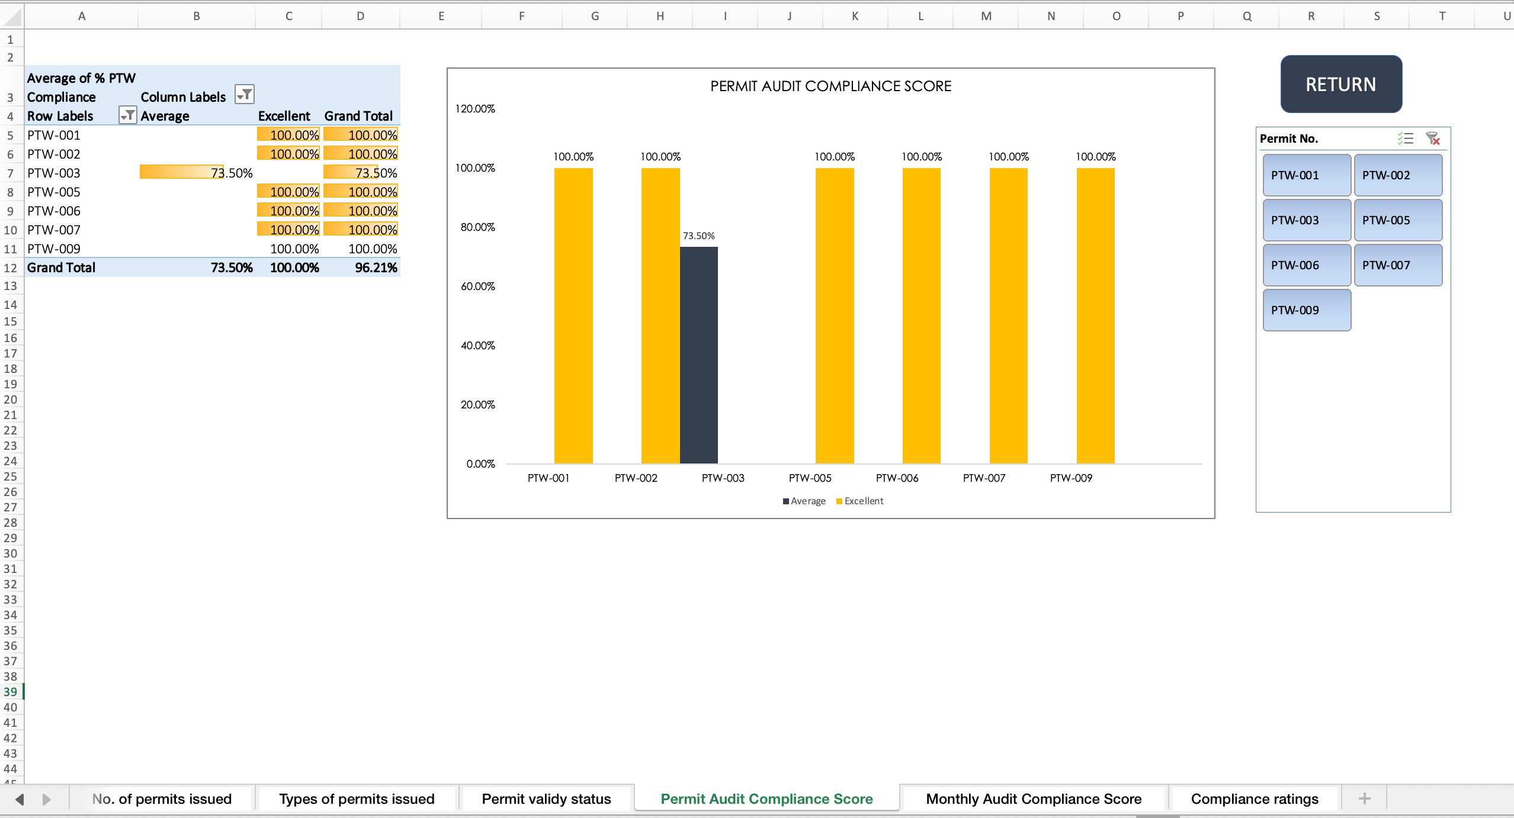
Task: Open the Monthly Audit Compliance Score sheet
Action: 1034,798
